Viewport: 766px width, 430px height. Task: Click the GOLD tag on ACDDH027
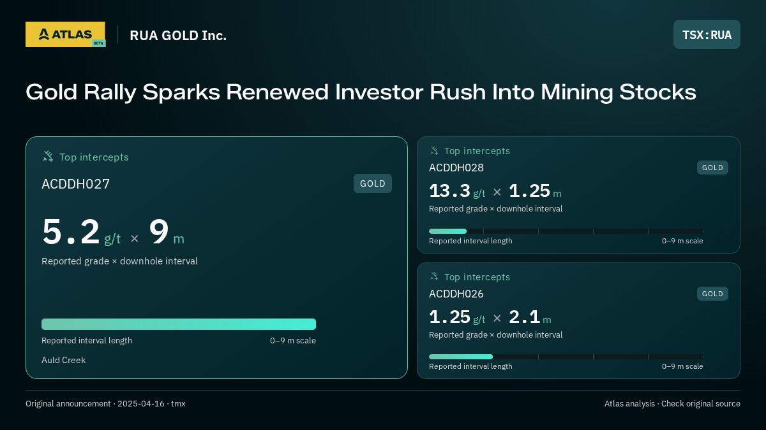(373, 183)
